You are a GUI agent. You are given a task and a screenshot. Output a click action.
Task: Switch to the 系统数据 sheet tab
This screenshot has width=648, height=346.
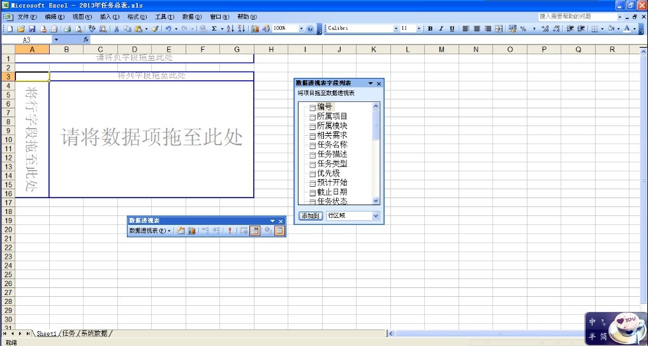click(x=94, y=333)
